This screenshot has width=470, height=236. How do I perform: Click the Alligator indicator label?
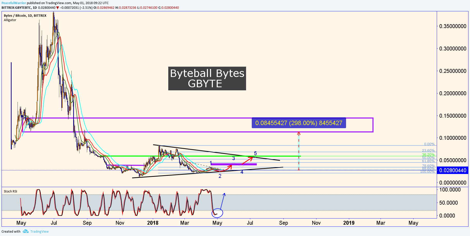[10, 20]
